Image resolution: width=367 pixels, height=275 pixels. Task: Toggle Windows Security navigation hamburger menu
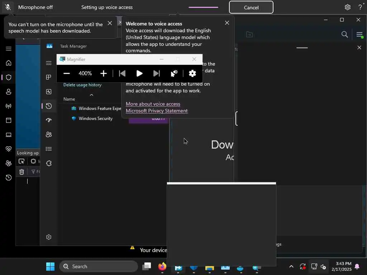pos(9,49)
